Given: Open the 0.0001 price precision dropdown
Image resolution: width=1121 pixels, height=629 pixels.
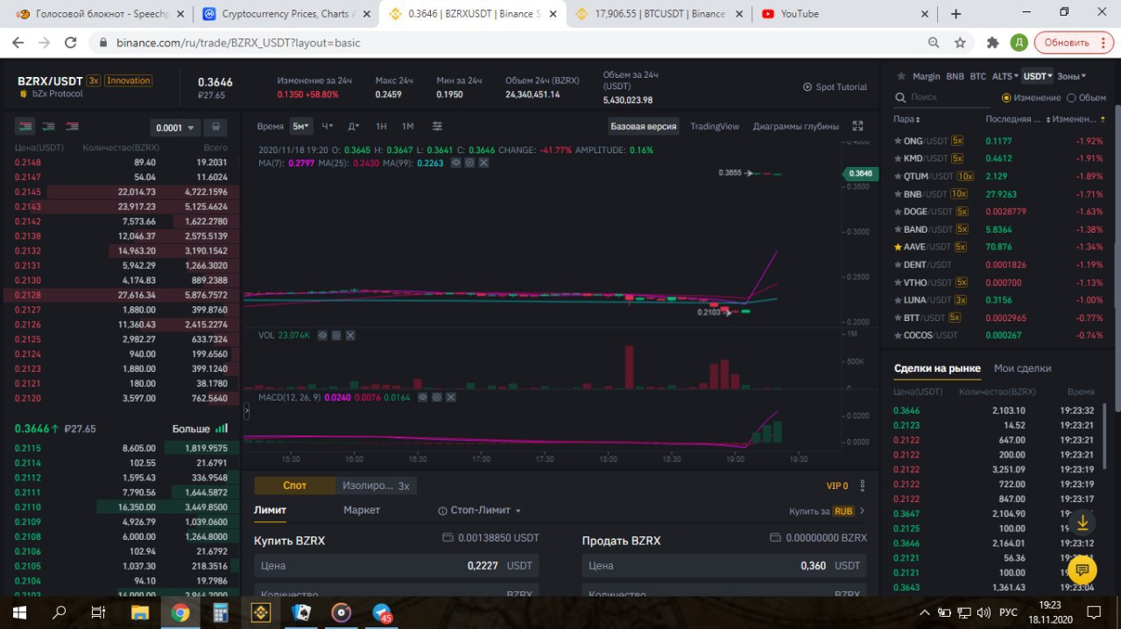Looking at the screenshot, I should 175,128.
